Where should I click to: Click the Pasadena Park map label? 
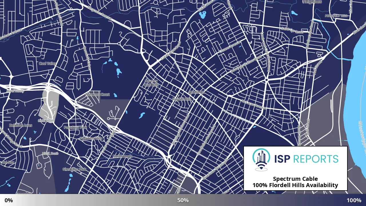75,128
